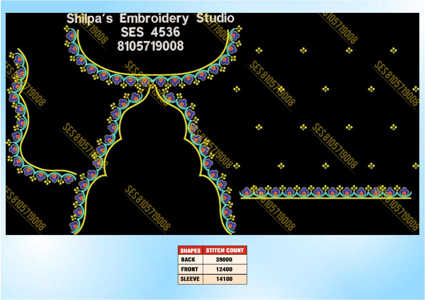Click the stitch count value 12400
This screenshot has width=425, height=300.
[225, 269]
